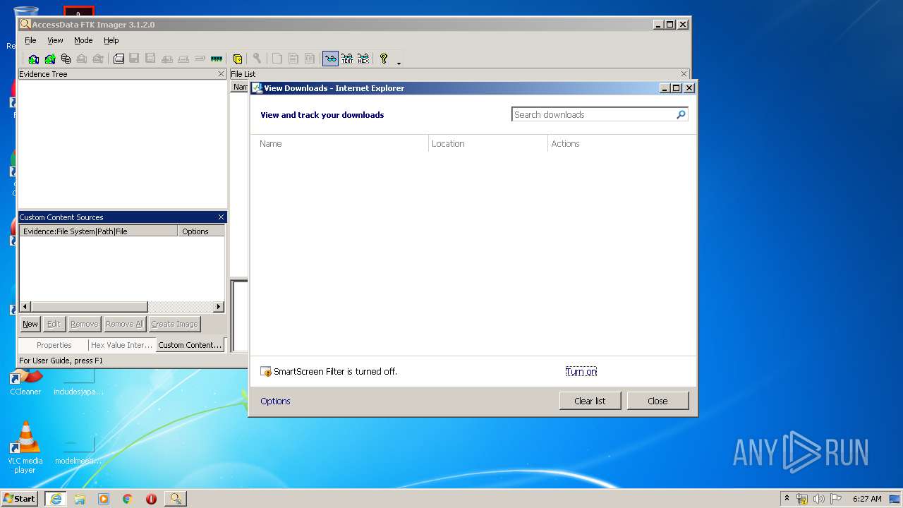Click the Edit button in Custom Content Sources
903x508 pixels.
pyautogui.click(x=54, y=324)
